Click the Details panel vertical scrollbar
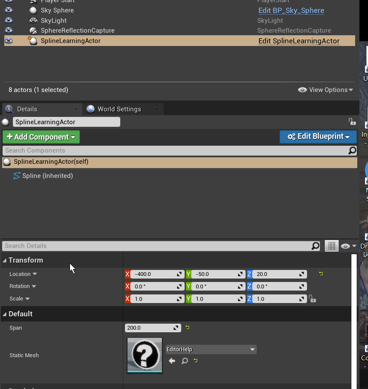 [354, 321]
